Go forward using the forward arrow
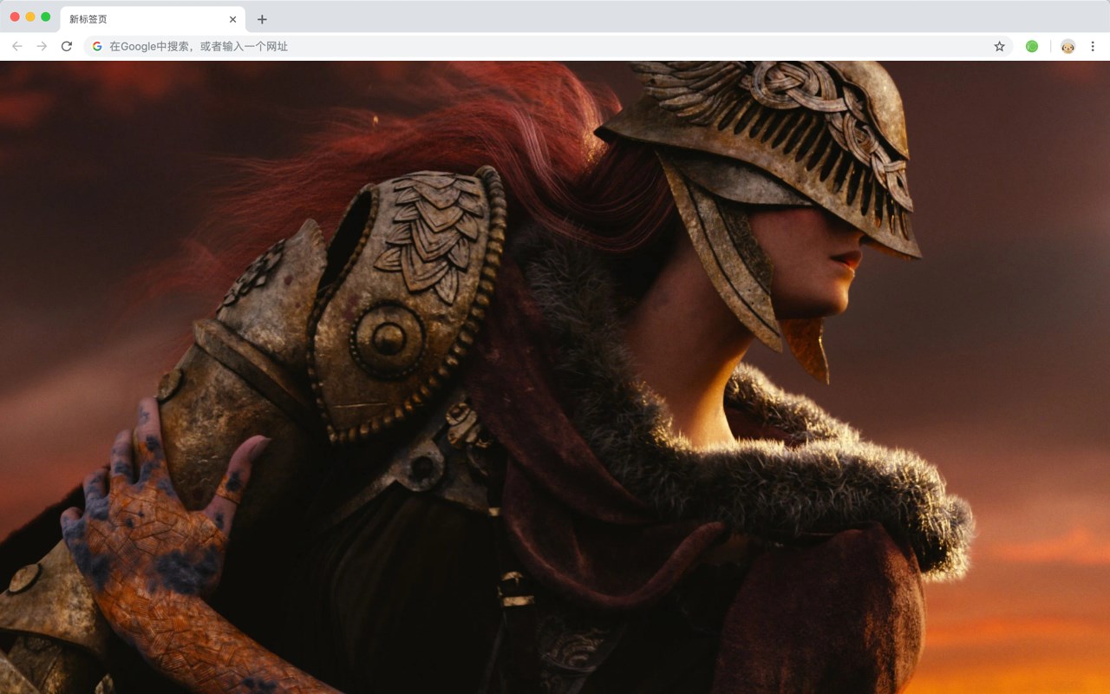Viewport: 1110px width, 694px height. [x=42, y=46]
